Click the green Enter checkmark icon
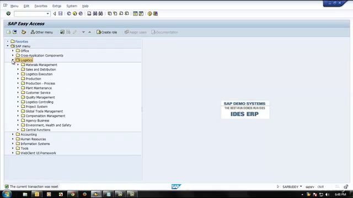Screen dimensions: 353x198 [8, 13]
